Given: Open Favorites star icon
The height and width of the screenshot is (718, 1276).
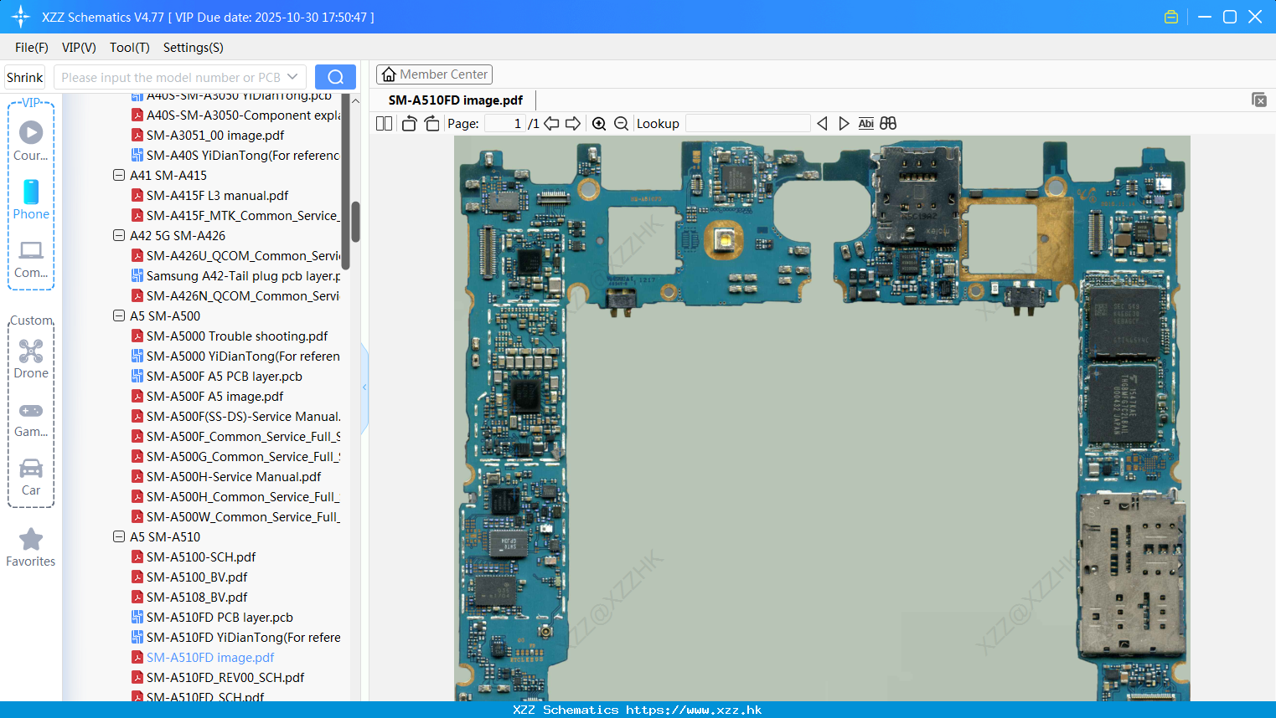Looking at the screenshot, I should point(31,547).
